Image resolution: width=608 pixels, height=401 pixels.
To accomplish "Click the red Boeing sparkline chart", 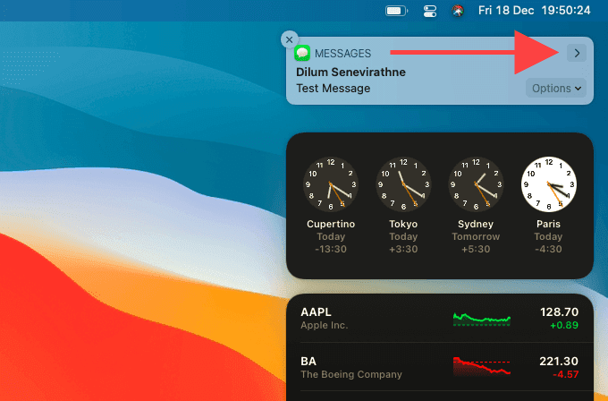I will tap(482, 367).
